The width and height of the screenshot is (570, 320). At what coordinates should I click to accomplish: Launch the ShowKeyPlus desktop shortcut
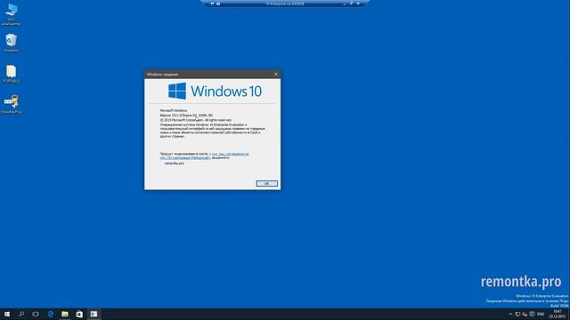coord(11,104)
